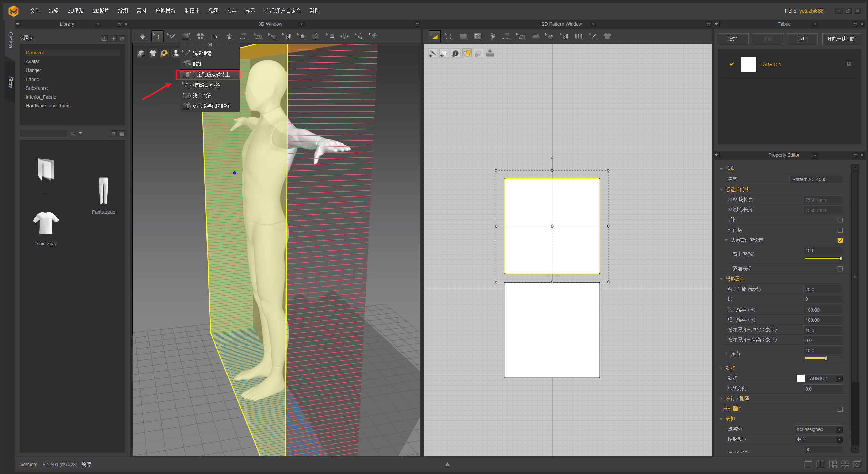
Task: Click the 删除未使用的 button
Action: (x=841, y=39)
